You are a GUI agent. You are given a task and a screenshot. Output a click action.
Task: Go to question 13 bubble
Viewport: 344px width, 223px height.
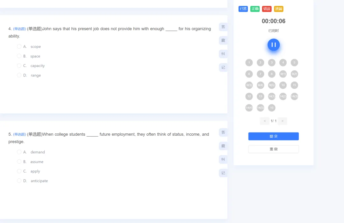click(x=261, y=97)
